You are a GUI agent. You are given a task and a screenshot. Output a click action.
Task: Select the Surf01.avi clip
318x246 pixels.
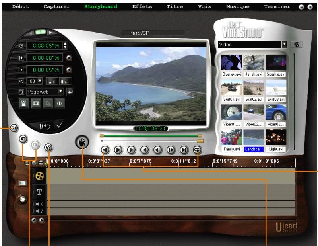pos(232,87)
